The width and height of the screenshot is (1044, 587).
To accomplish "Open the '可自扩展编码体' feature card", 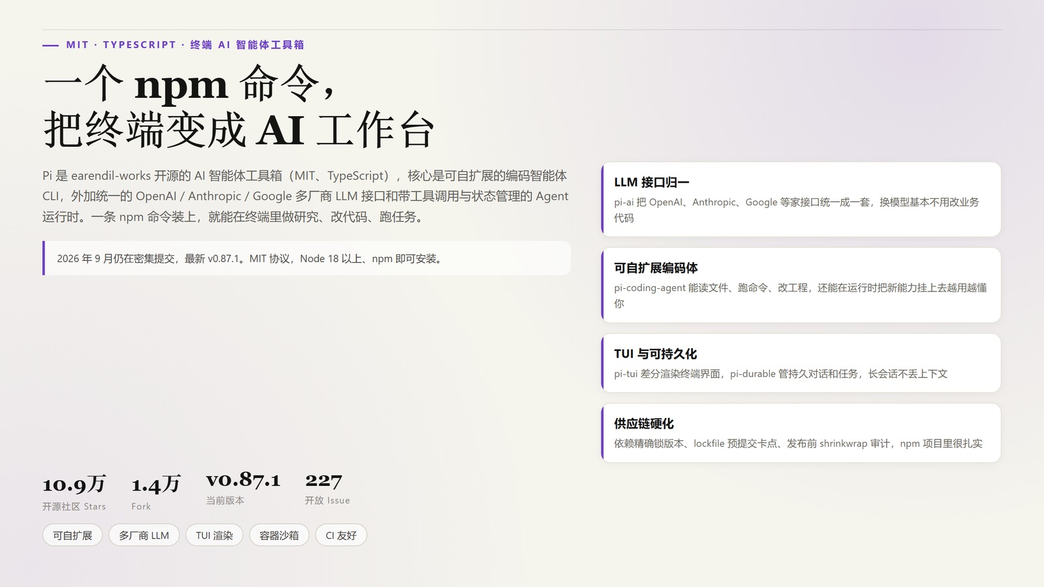I will [x=801, y=285].
